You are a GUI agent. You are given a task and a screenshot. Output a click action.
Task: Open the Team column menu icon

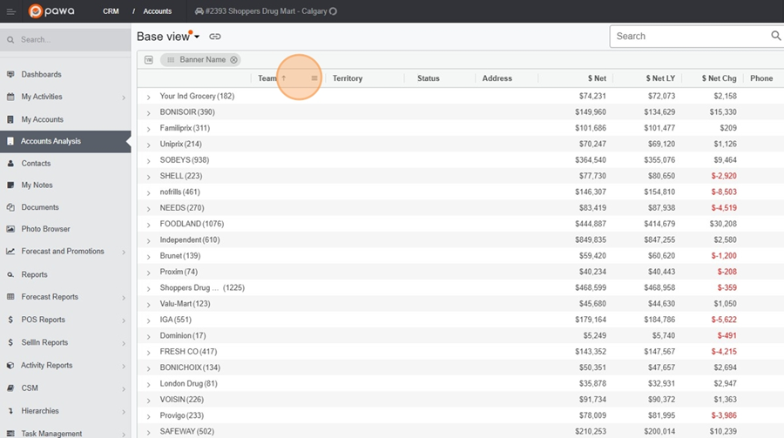tap(314, 78)
